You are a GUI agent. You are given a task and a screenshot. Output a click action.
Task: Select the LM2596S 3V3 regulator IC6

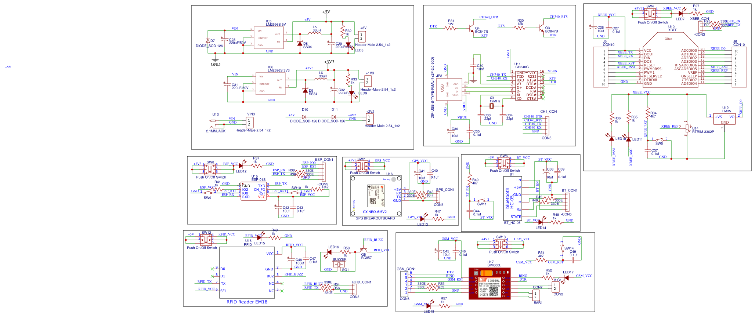(x=270, y=84)
